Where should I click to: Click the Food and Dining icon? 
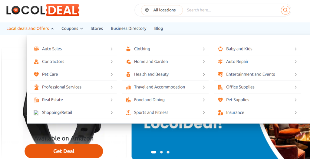128,100
